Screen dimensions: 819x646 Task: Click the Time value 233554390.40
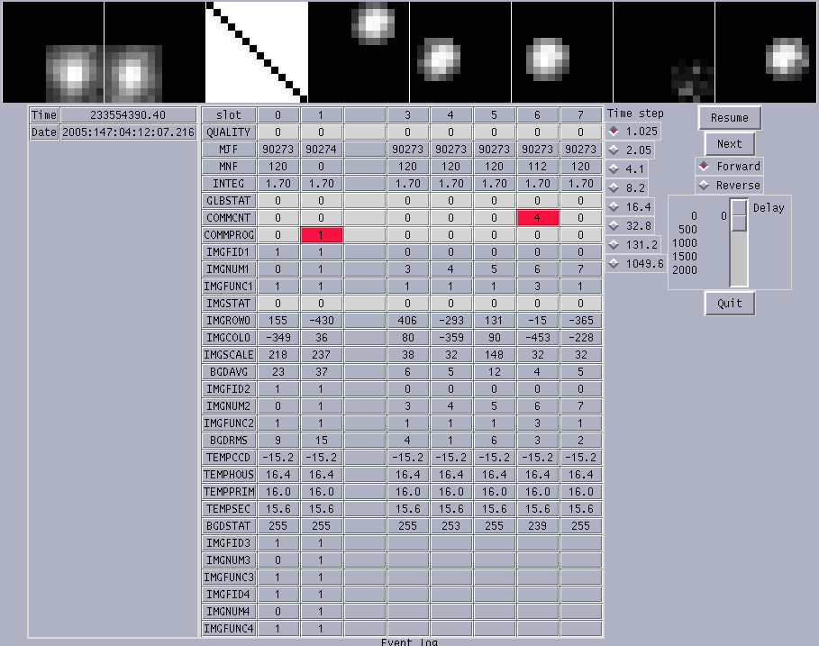point(128,115)
